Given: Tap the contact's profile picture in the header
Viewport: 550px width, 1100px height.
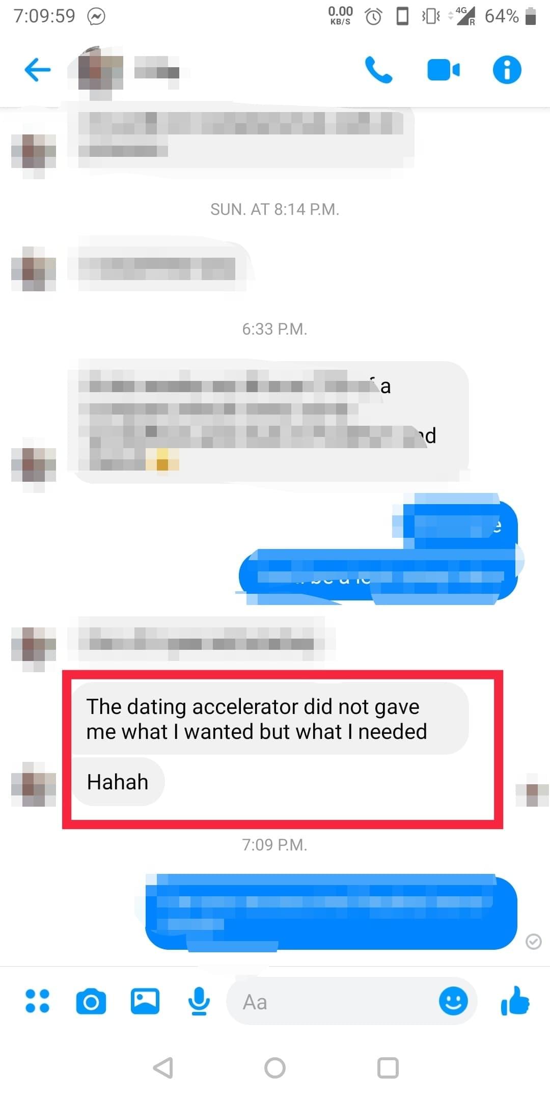Looking at the screenshot, I should pyautogui.click(x=100, y=70).
